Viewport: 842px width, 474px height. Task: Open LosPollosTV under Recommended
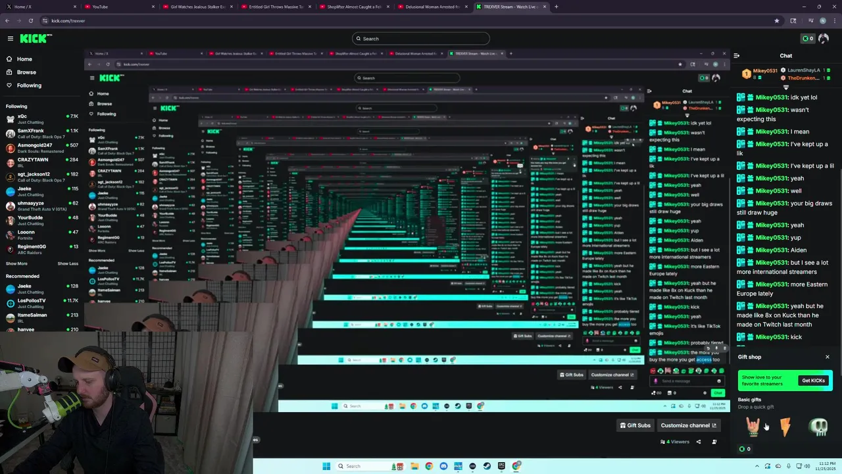42,303
